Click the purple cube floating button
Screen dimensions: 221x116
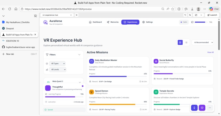[202, 108]
